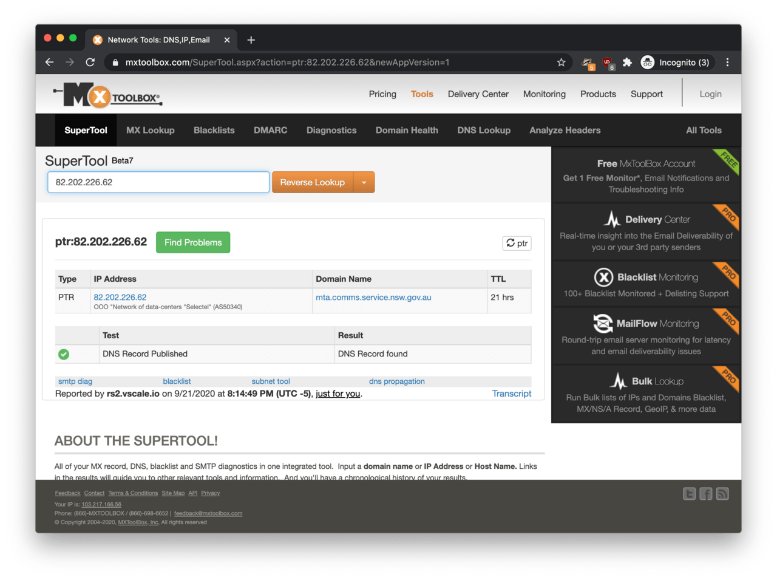Click the MXToolBox, Inc. copyright link
Image resolution: width=777 pixels, height=580 pixels.
138,522
